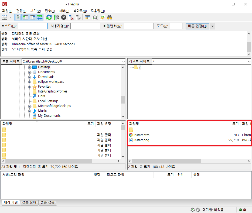This screenshot has height=213, width=252.
Task: Reconnect to the last server
Action: point(78,17)
